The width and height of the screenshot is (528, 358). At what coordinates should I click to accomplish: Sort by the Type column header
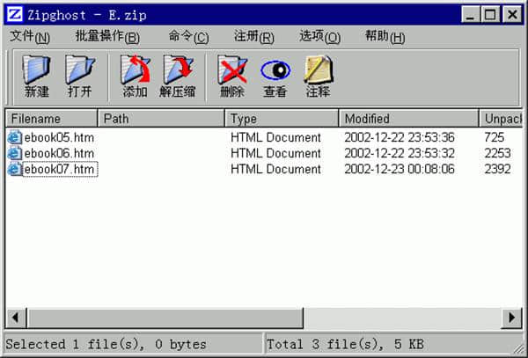tap(282, 119)
